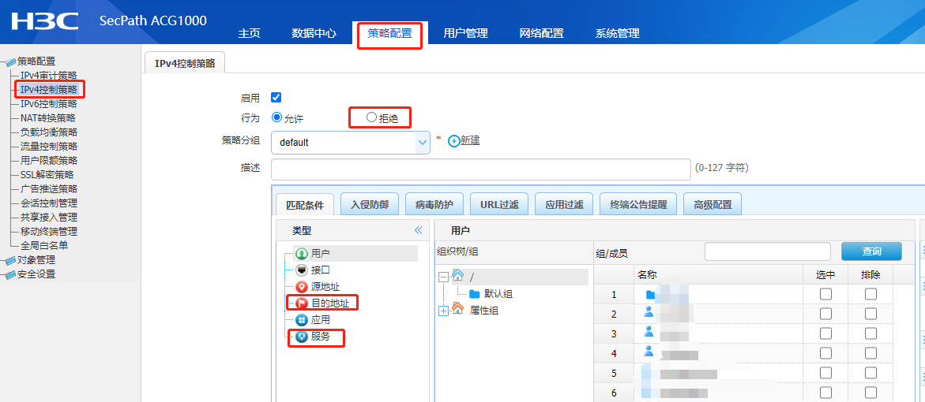The image size is (925, 402).
Task: Click the 对象管理 tree icon
Action: [x=10, y=260]
